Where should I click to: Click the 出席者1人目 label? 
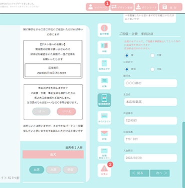click(x=74, y=148)
